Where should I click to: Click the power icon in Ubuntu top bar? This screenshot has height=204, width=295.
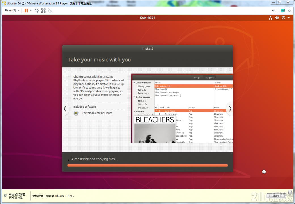283,18
